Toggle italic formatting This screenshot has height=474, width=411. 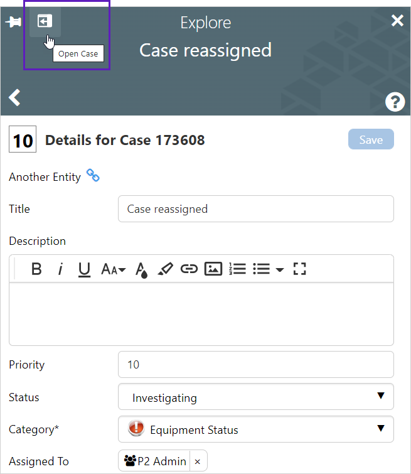[x=60, y=269]
